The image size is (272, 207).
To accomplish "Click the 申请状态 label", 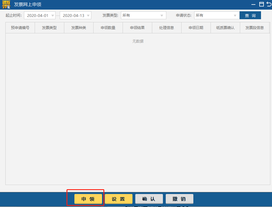I will 183,15.
